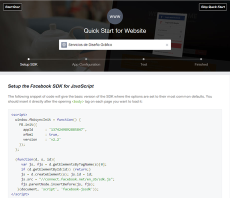Click the js = d.createElement(s) line
Screen dimensions: 230x198
point(57,174)
